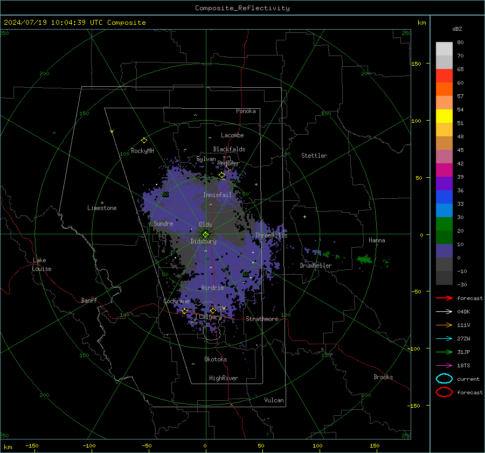
Task: Click the Didsbury city label
Action: (203, 241)
